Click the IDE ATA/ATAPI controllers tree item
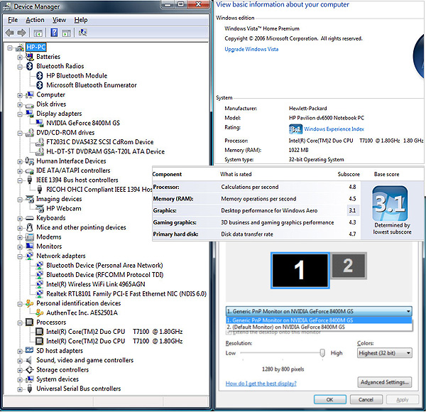The image size is (426, 412). [x=73, y=170]
